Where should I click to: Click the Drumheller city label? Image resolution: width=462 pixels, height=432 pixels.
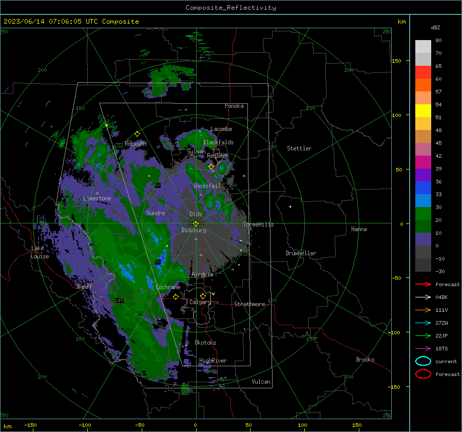pyautogui.click(x=301, y=253)
